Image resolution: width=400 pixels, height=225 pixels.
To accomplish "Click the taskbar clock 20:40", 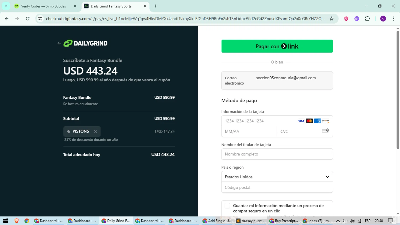I will [x=379, y=221].
